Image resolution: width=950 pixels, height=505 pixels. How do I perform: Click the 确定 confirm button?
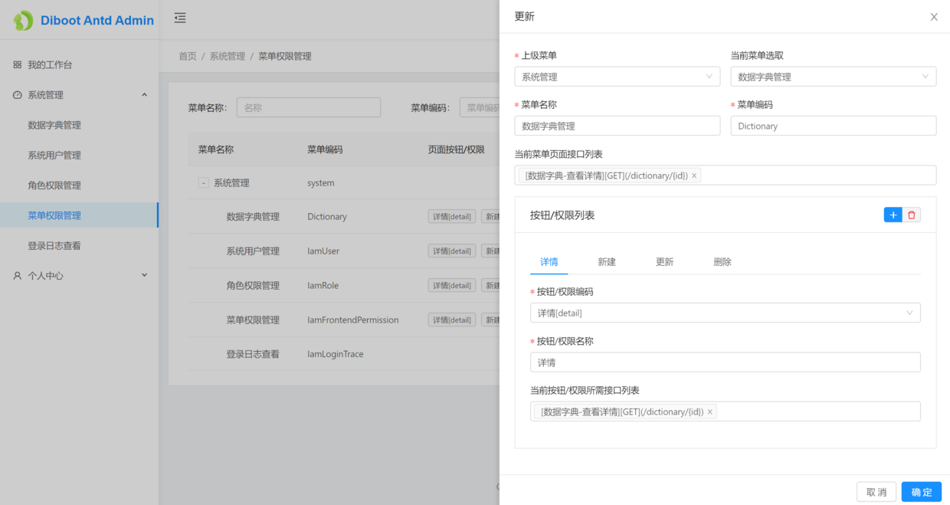(921, 491)
